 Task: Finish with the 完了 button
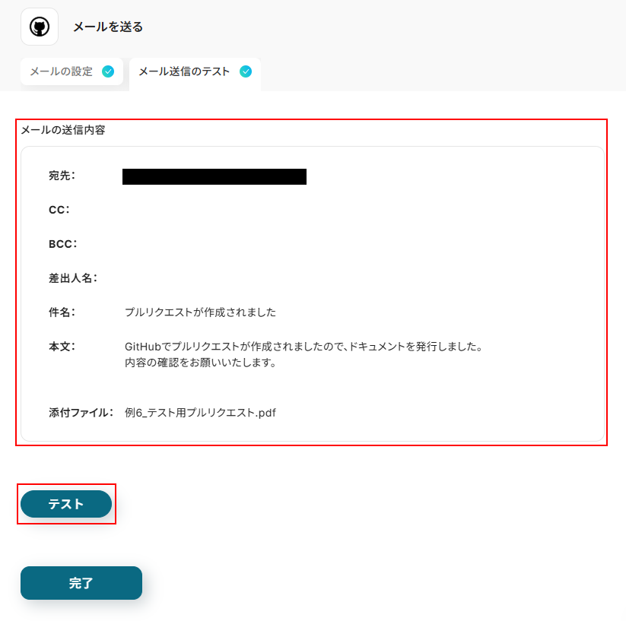(x=81, y=583)
